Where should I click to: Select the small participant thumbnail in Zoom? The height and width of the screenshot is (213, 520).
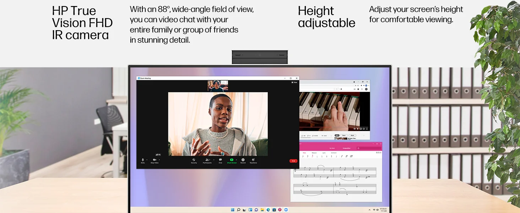coord(218,86)
